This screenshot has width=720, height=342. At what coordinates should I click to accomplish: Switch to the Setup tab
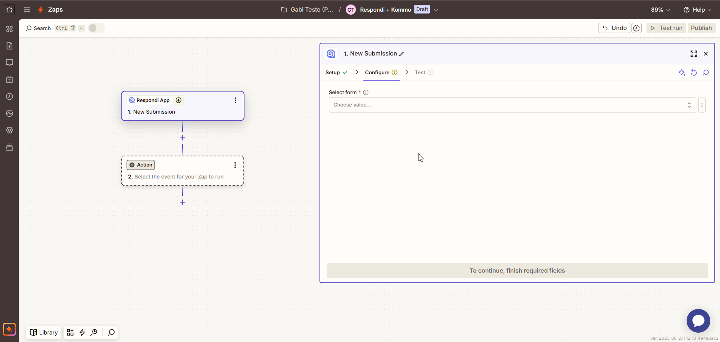(336, 73)
